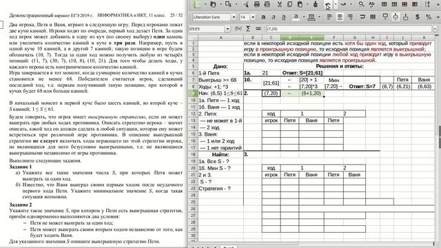Screen dimensions: 441x248
Task: Export directly as PDF icon
Action: pos(246,4)
